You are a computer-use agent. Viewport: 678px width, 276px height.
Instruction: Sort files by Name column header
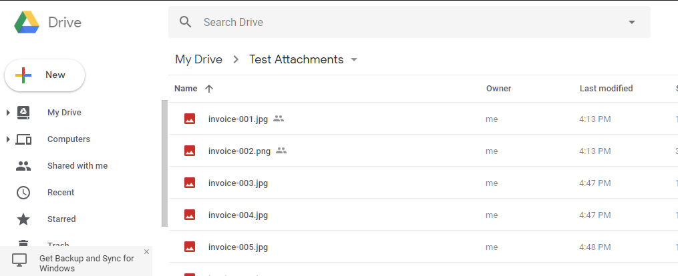coord(186,89)
